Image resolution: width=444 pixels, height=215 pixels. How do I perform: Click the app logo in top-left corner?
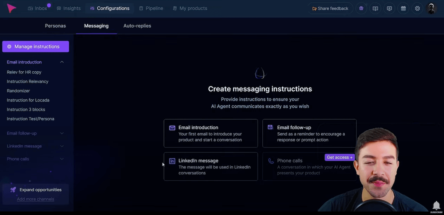[x=12, y=8]
